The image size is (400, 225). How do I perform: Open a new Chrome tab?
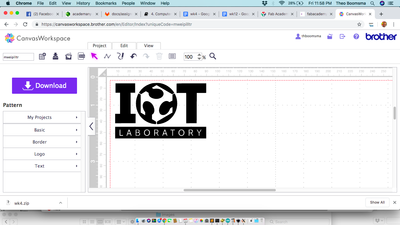[x=381, y=14]
